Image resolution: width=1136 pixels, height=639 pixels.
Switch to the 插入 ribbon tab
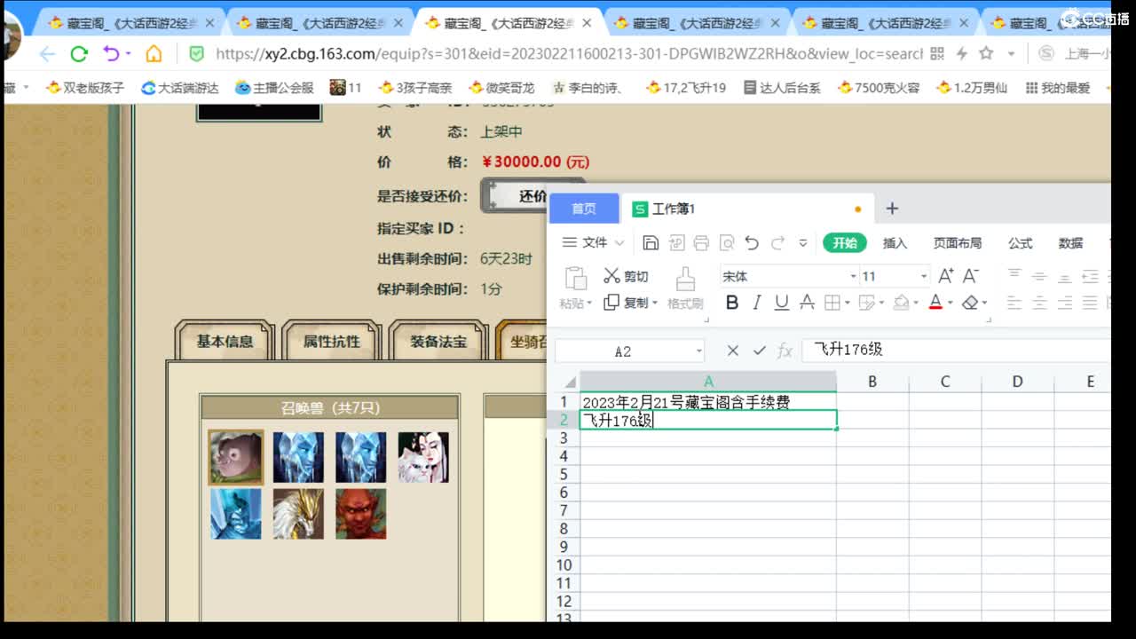pos(895,242)
